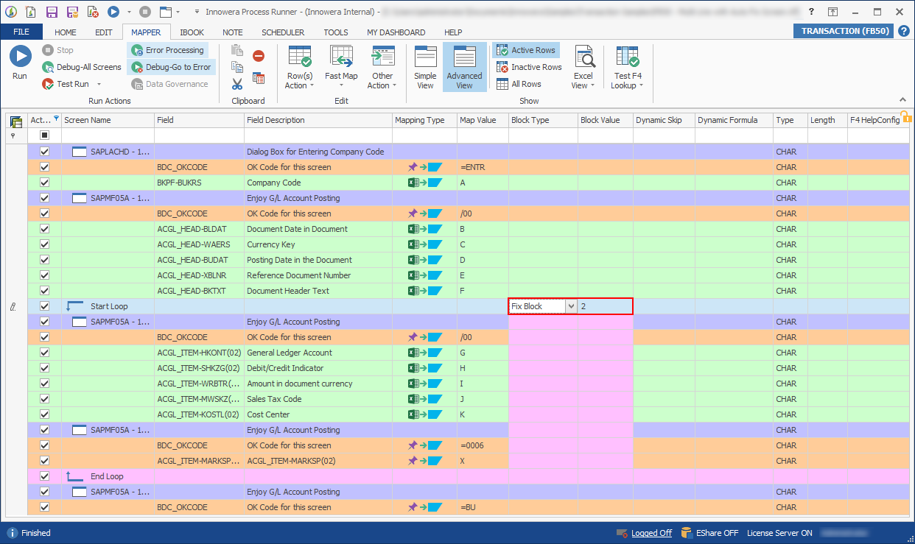Viewport: 915px width, 544px height.
Task: Click Debug-All Screens button
Action: pos(83,67)
